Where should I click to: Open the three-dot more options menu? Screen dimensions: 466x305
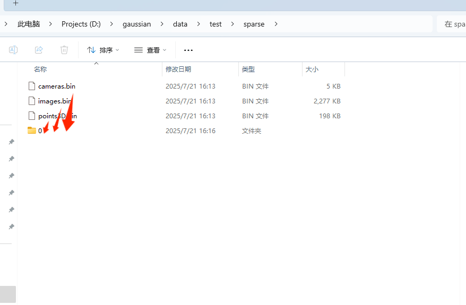(188, 50)
